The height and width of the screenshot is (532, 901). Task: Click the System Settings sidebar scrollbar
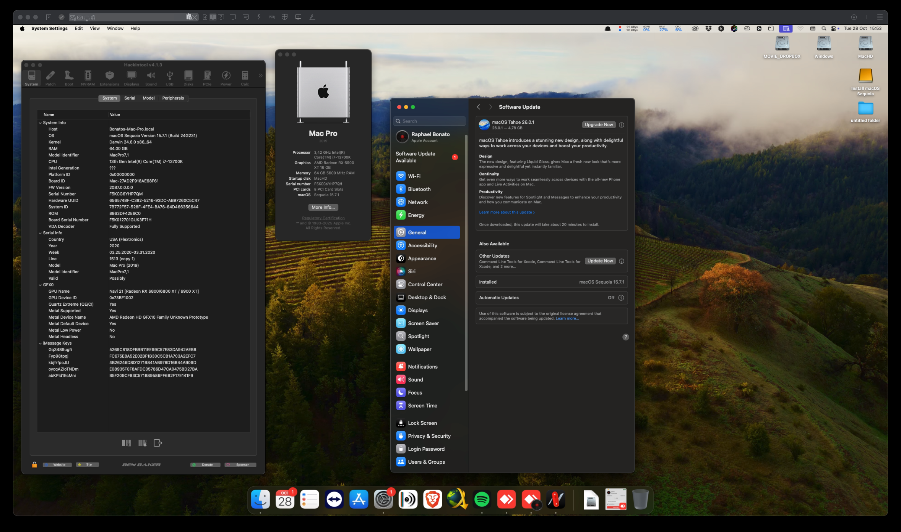point(466,263)
